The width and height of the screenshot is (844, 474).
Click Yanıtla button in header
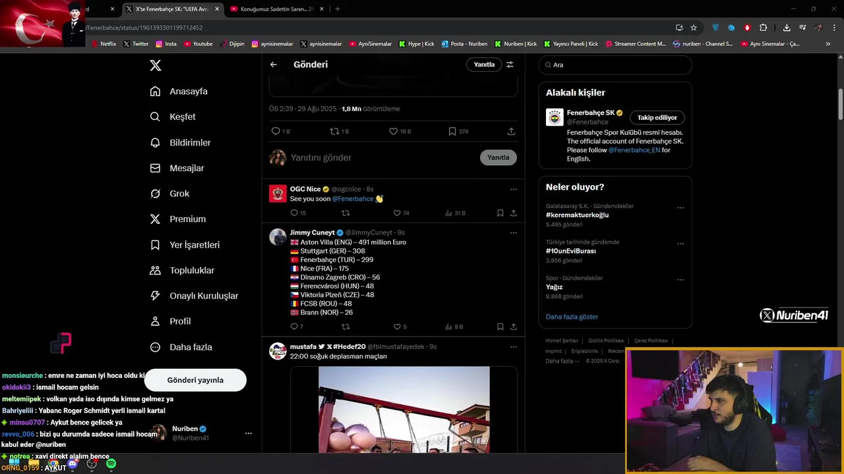(484, 65)
